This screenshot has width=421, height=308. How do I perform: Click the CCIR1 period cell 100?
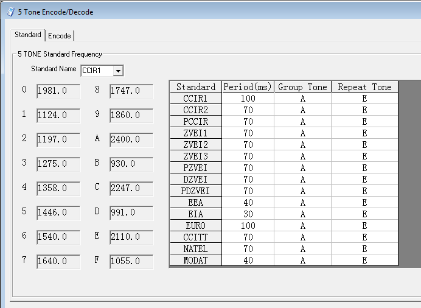tap(248, 98)
